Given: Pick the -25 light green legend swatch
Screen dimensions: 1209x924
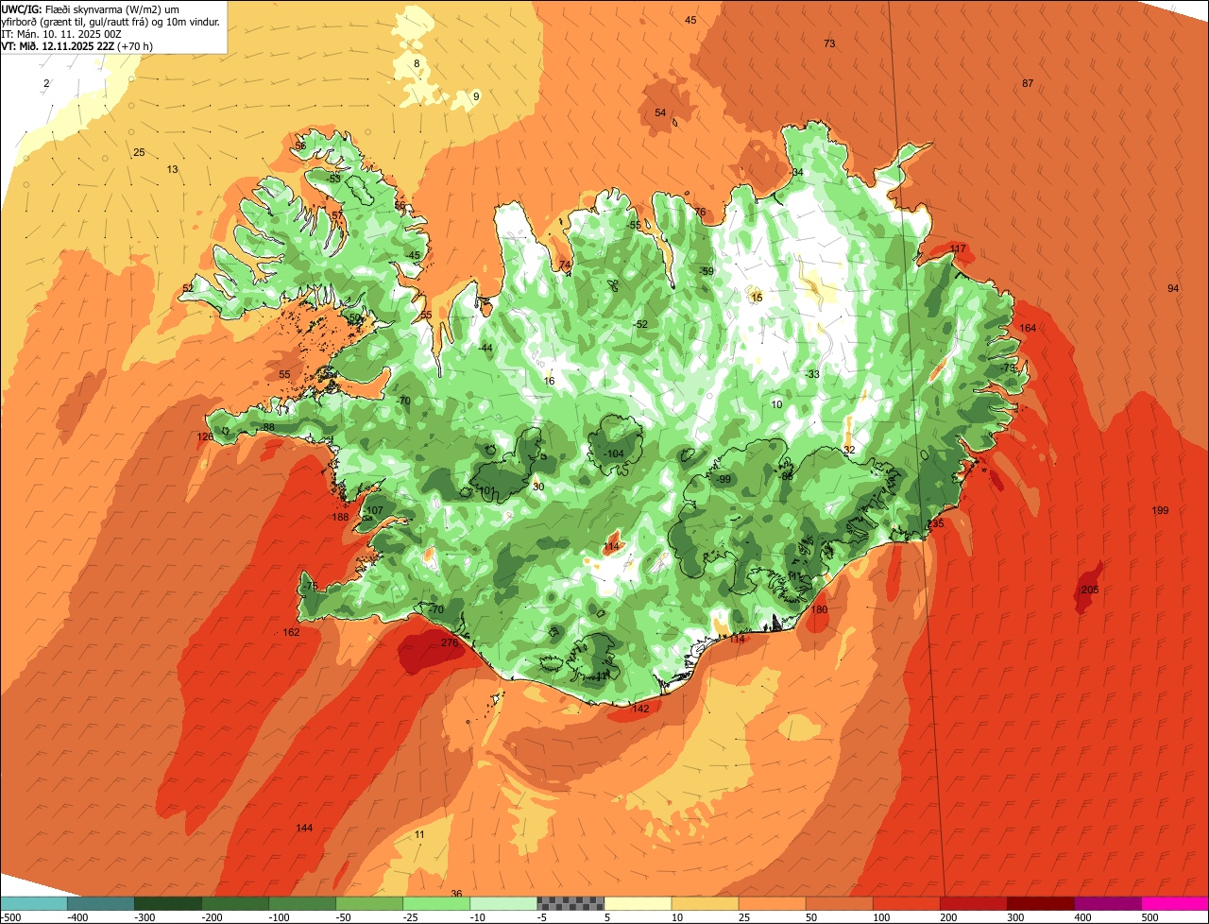Looking at the screenshot, I should click(436, 903).
